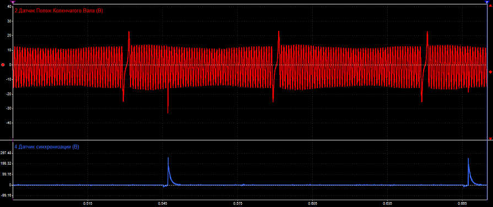Click the -40 volt label on upper scale
The height and width of the screenshot is (207, 493).
(8, 123)
